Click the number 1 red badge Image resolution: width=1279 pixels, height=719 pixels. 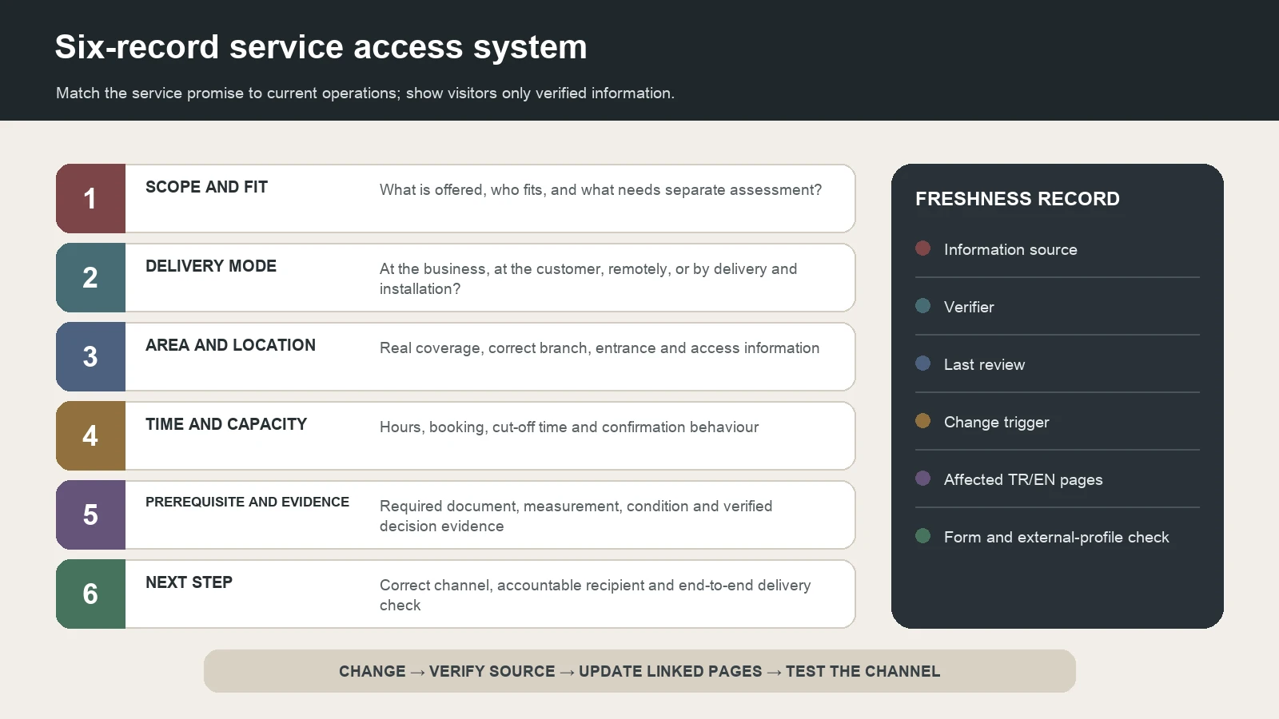(x=90, y=198)
